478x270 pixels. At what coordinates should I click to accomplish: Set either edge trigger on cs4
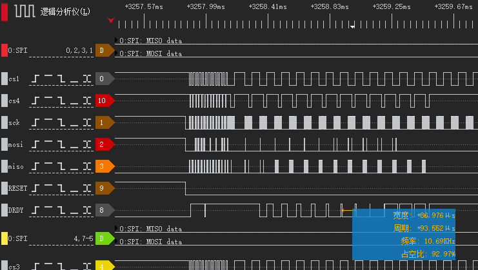[x=87, y=101]
